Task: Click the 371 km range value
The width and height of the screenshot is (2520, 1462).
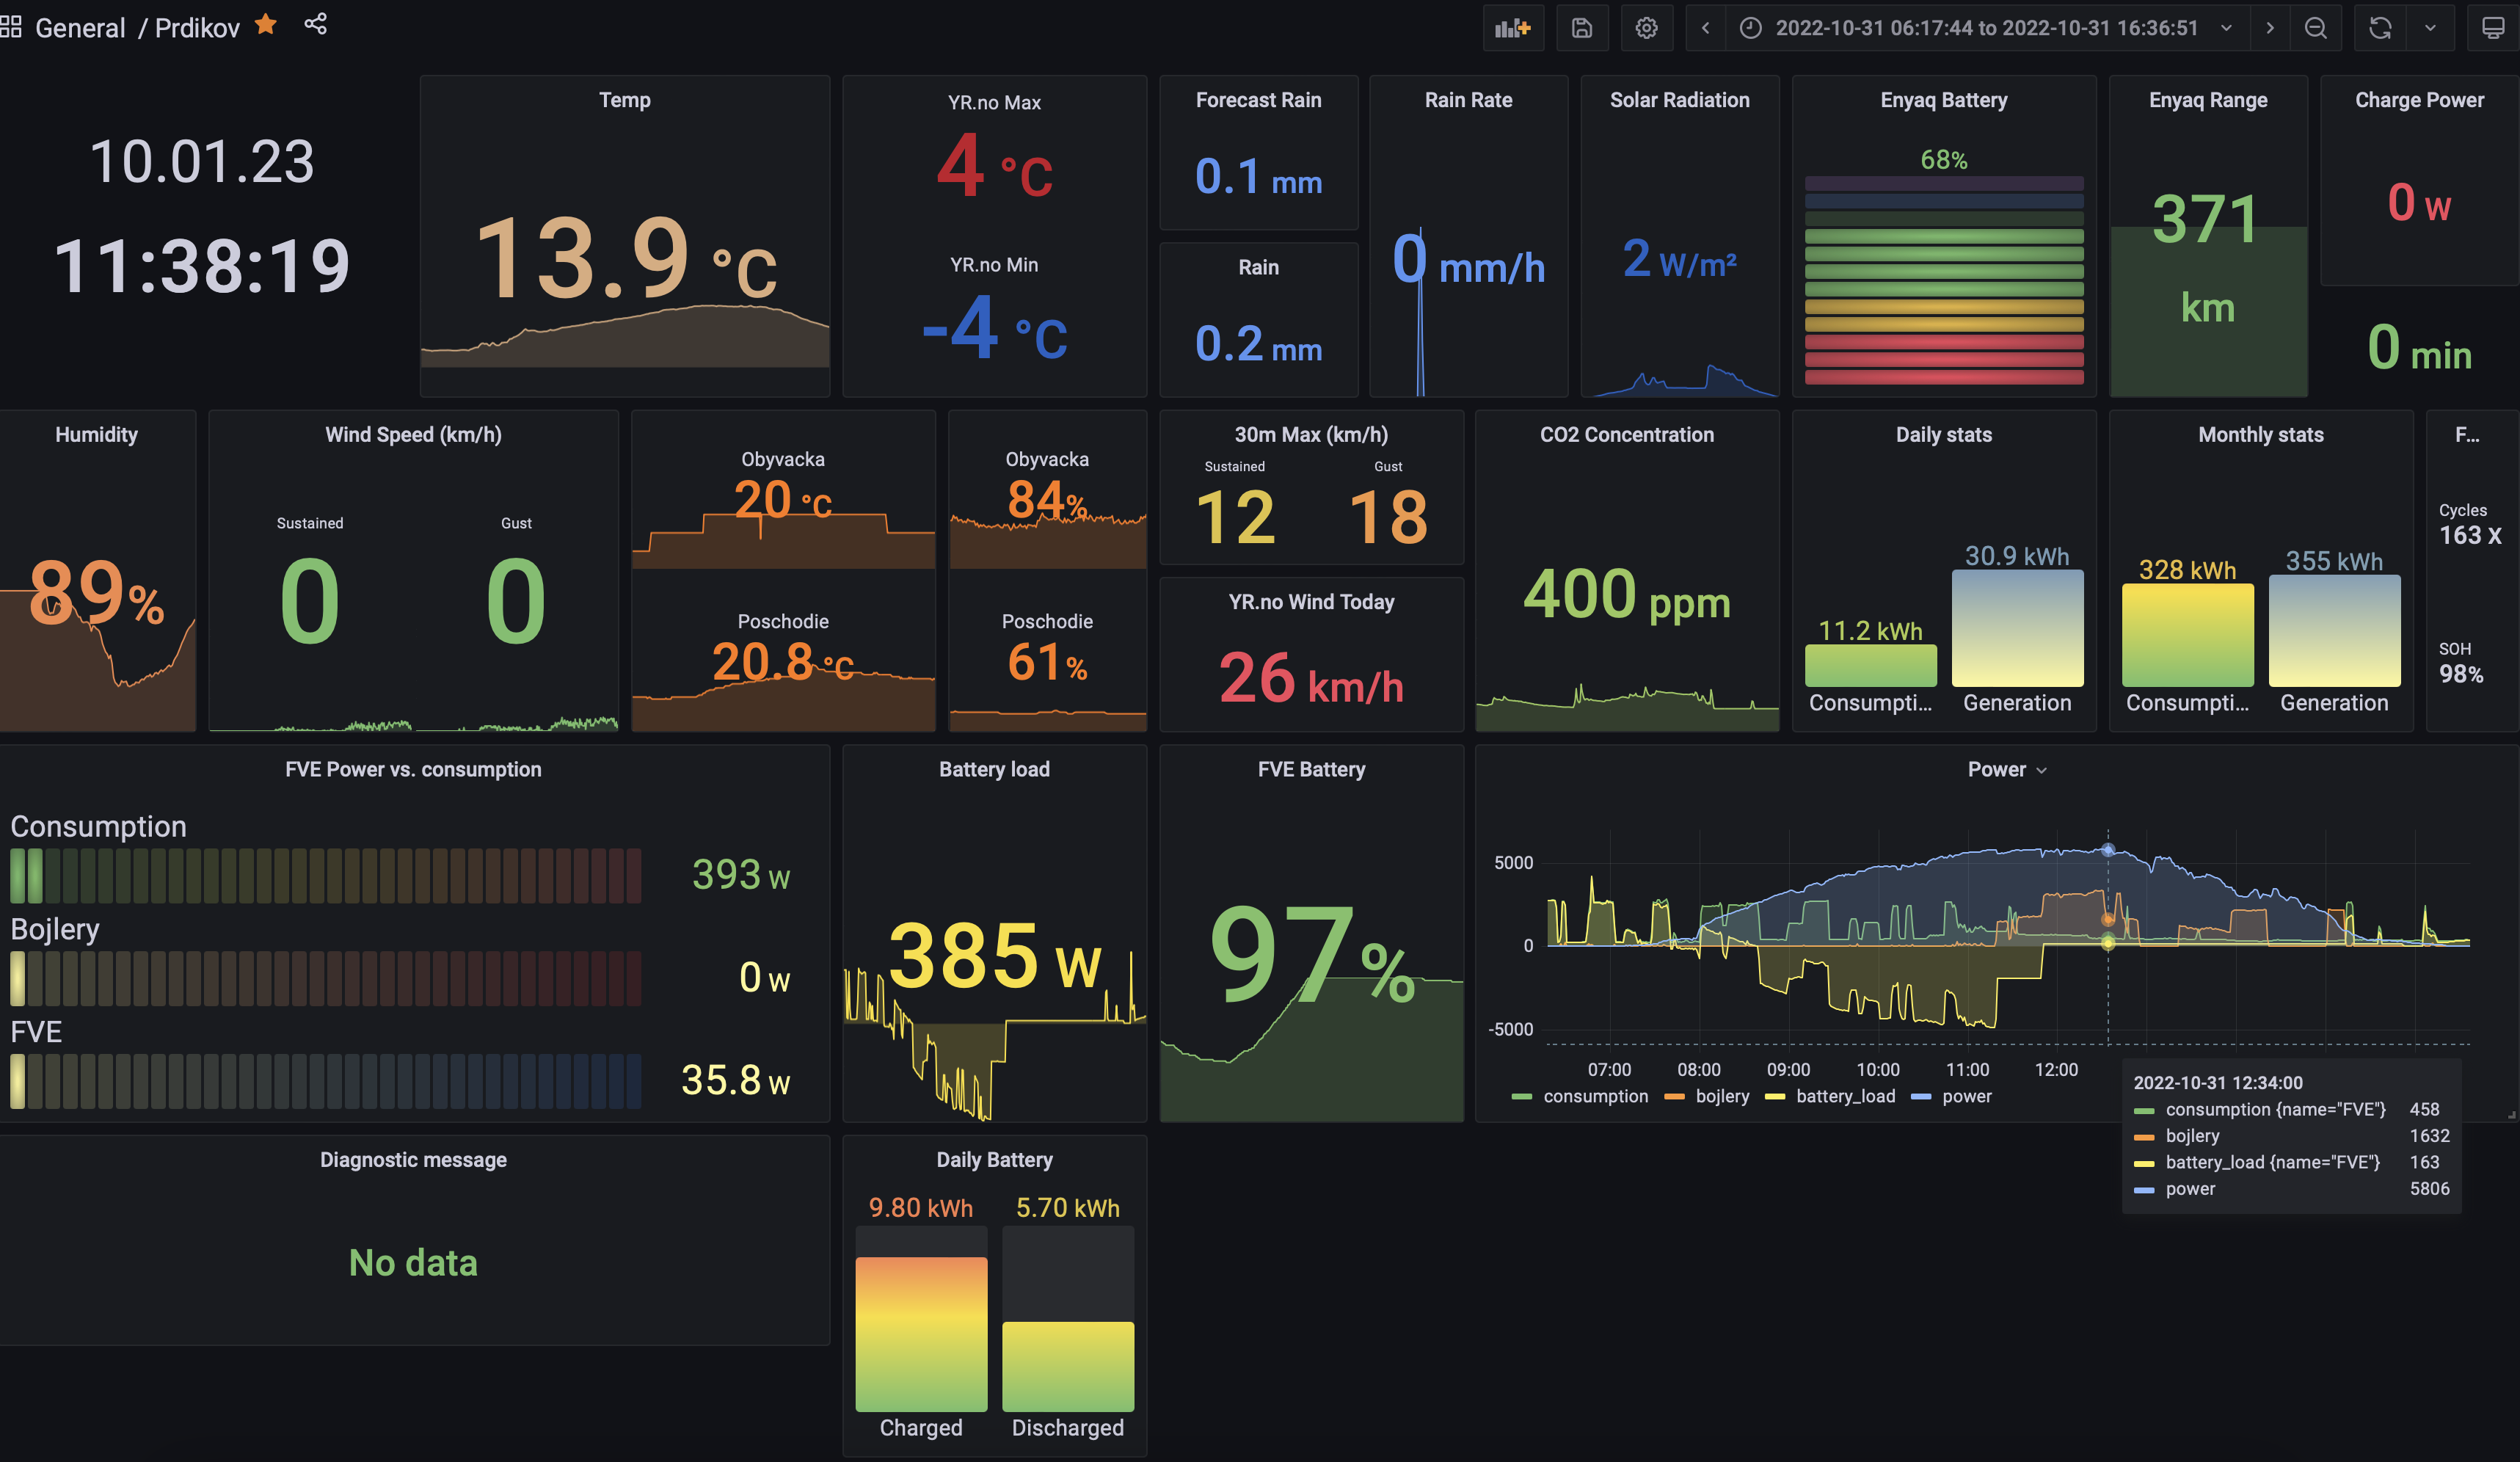Action: tap(2207, 258)
